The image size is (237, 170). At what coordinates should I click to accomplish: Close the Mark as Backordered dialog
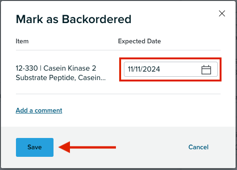click(222, 14)
